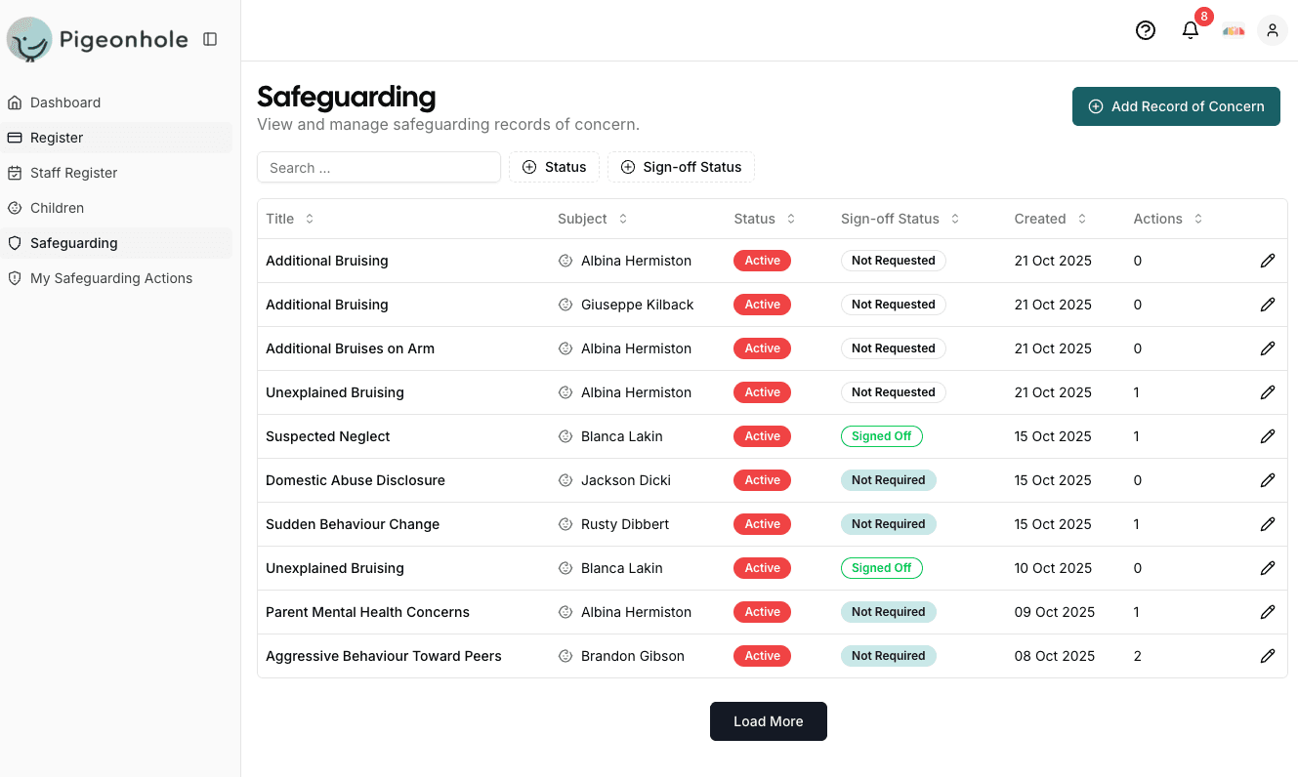
Task: Open the notifications bell showing 8 alerts
Action: tap(1190, 30)
